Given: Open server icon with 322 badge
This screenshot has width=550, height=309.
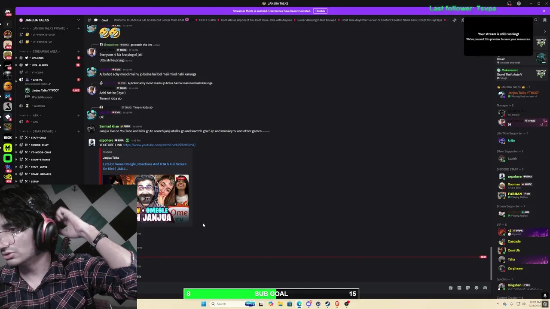Looking at the screenshot, I should (8, 55).
